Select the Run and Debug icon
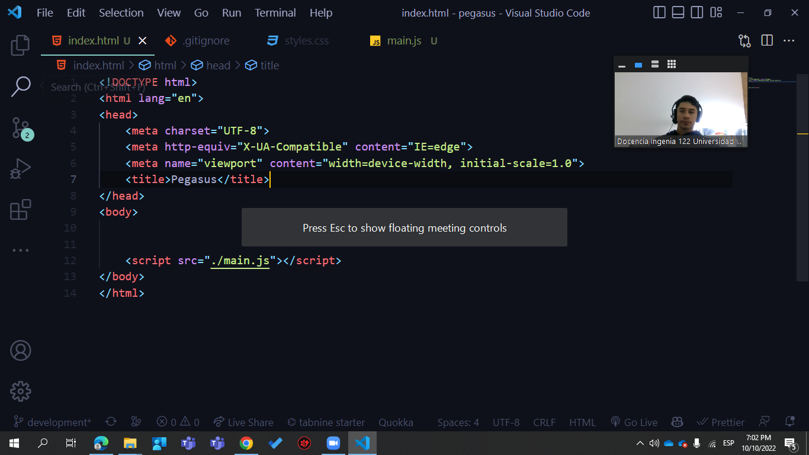Screen dimensions: 809x455 point(21,169)
